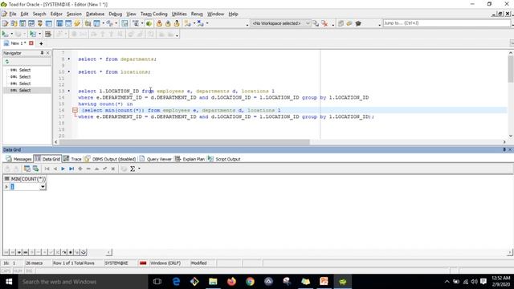Screen dimensions: 514x289
Task: Click the grid Next record arrow
Action: point(63,169)
